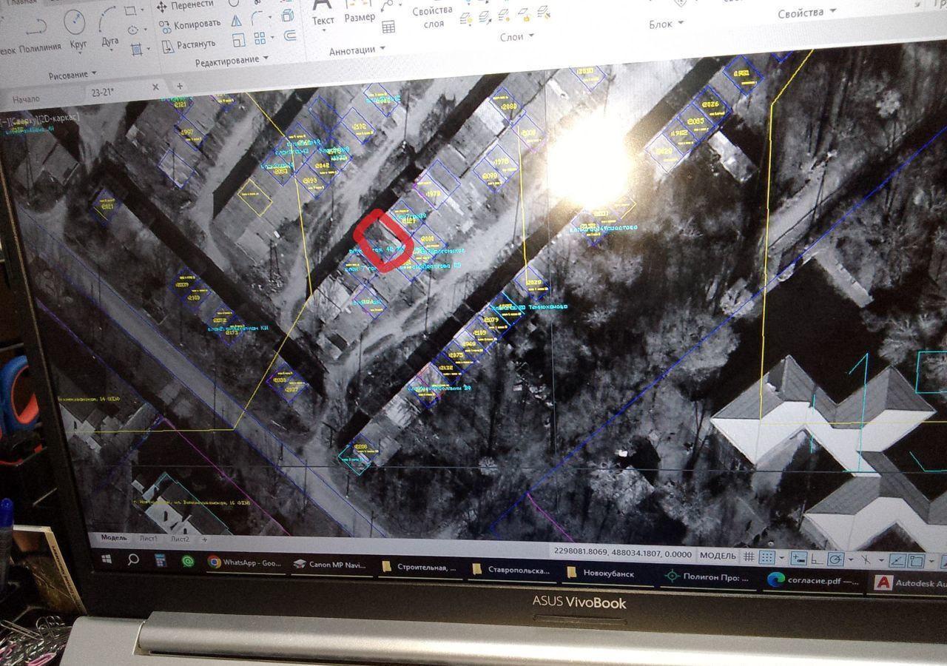Expand the Слои panel dropdown
Viewport: 947px width, 666px height.
click(x=516, y=36)
